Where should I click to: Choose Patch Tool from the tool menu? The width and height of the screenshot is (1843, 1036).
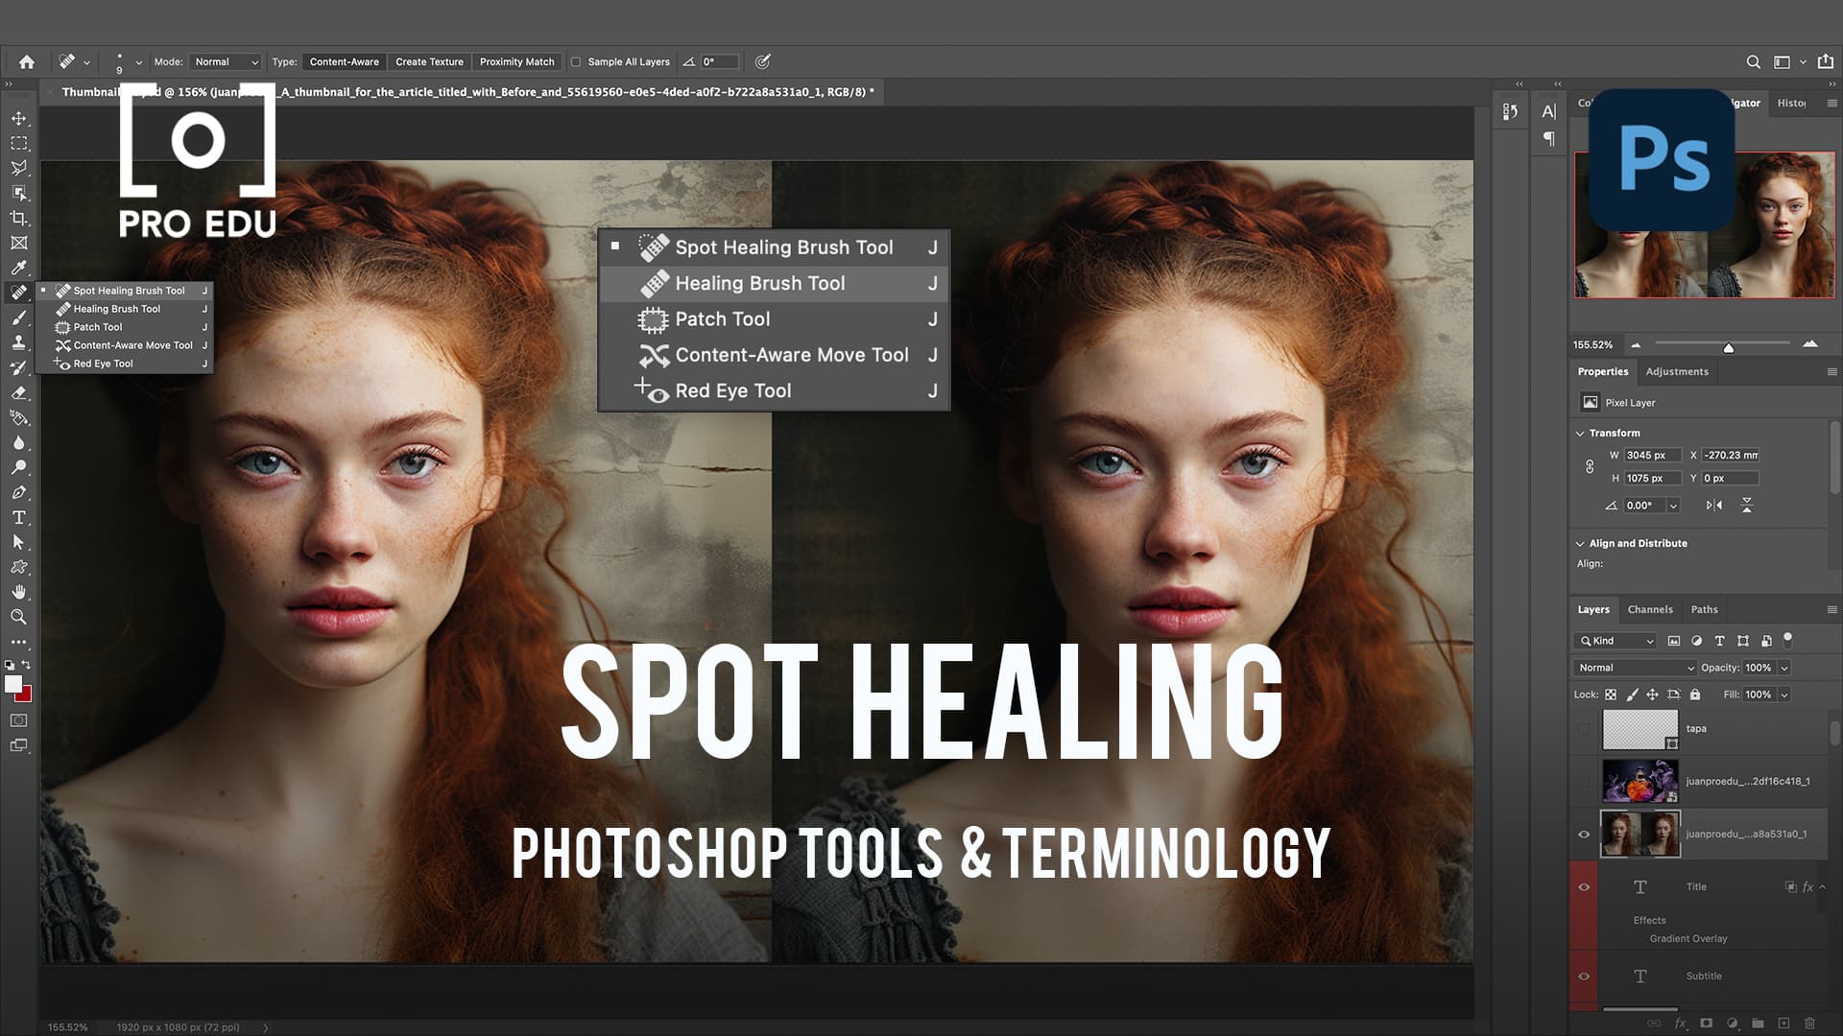click(722, 319)
